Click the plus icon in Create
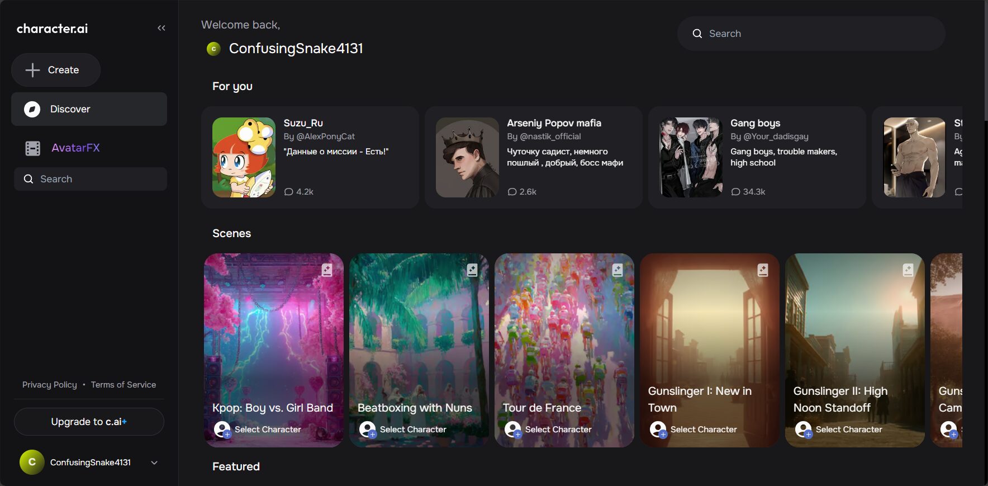This screenshot has width=988, height=486. pyautogui.click(x=32, y=70)
